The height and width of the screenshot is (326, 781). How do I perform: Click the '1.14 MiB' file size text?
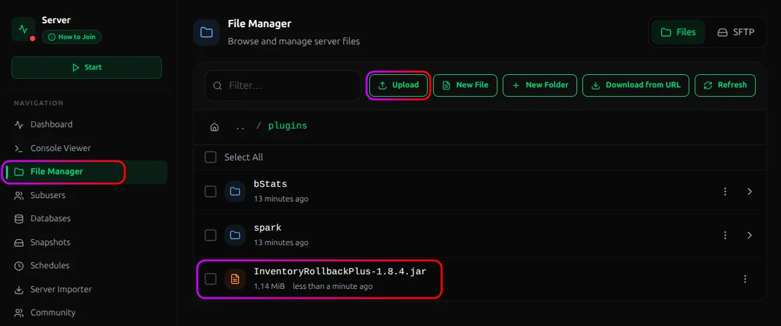[x=270, y=287]
